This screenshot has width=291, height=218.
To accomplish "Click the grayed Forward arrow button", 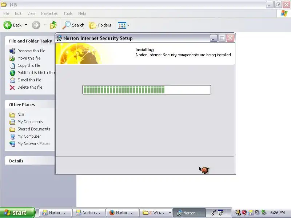I will tap(36, 25).
